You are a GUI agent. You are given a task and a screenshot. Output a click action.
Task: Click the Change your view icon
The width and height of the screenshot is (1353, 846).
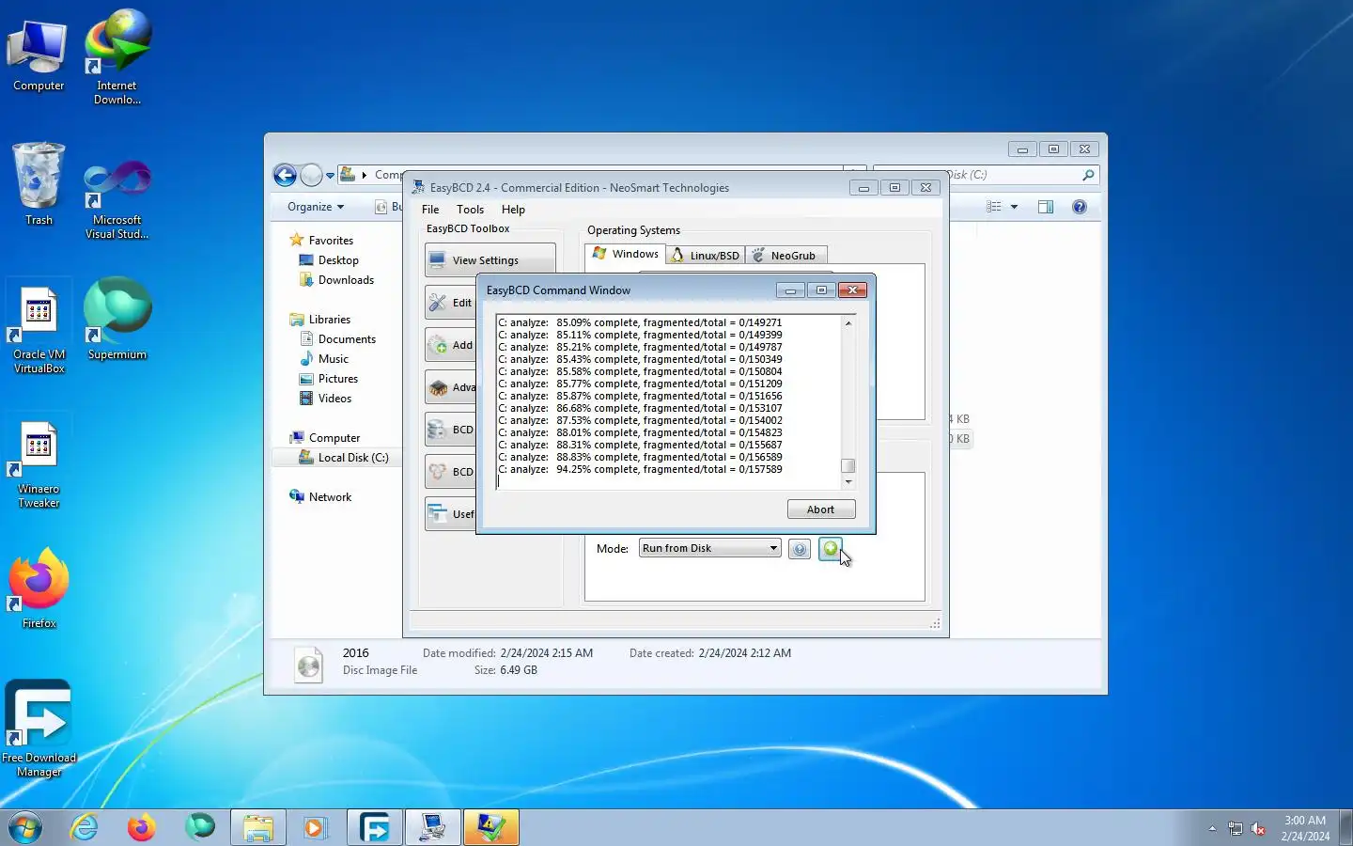[x=994, y=207]
